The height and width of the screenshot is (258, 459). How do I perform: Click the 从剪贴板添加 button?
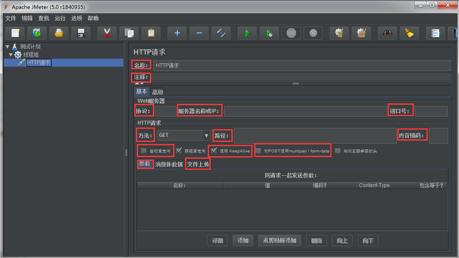coord(280,240)
